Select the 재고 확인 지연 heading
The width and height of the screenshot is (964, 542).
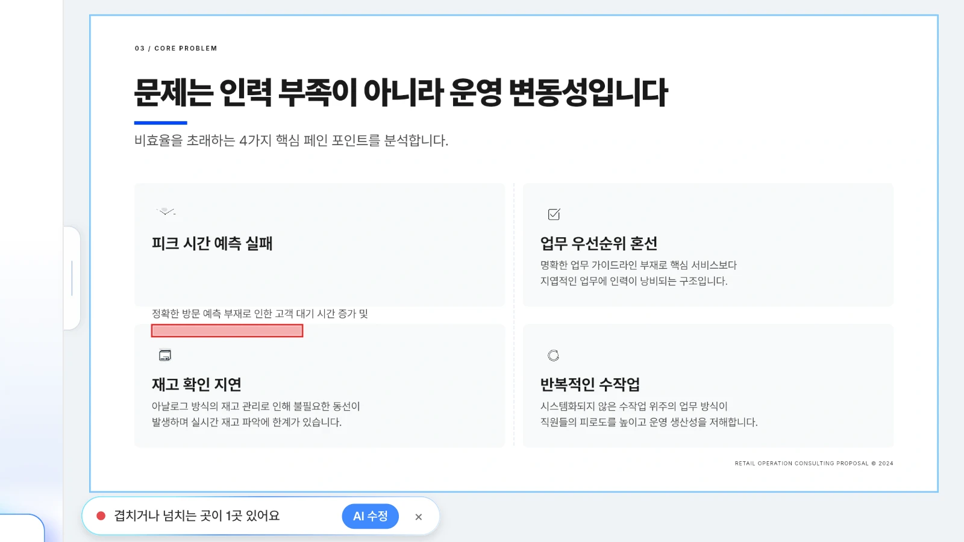click(x=196, y=384)
